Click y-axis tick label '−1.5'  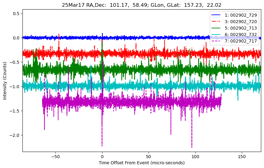point(15,111)
